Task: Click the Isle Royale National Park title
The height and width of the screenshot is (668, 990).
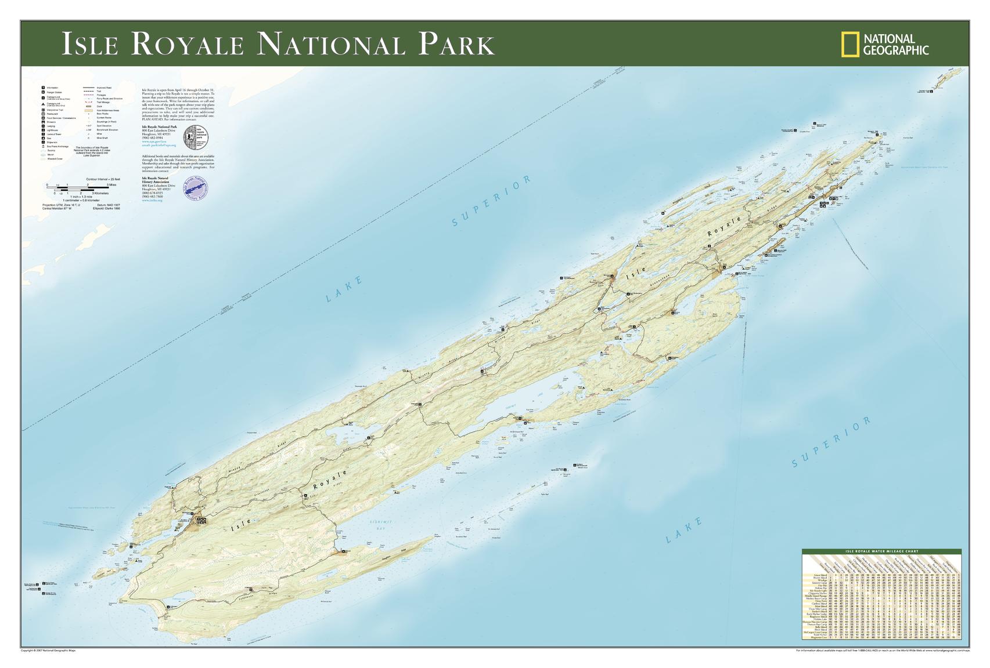Action: click(278, 44)
